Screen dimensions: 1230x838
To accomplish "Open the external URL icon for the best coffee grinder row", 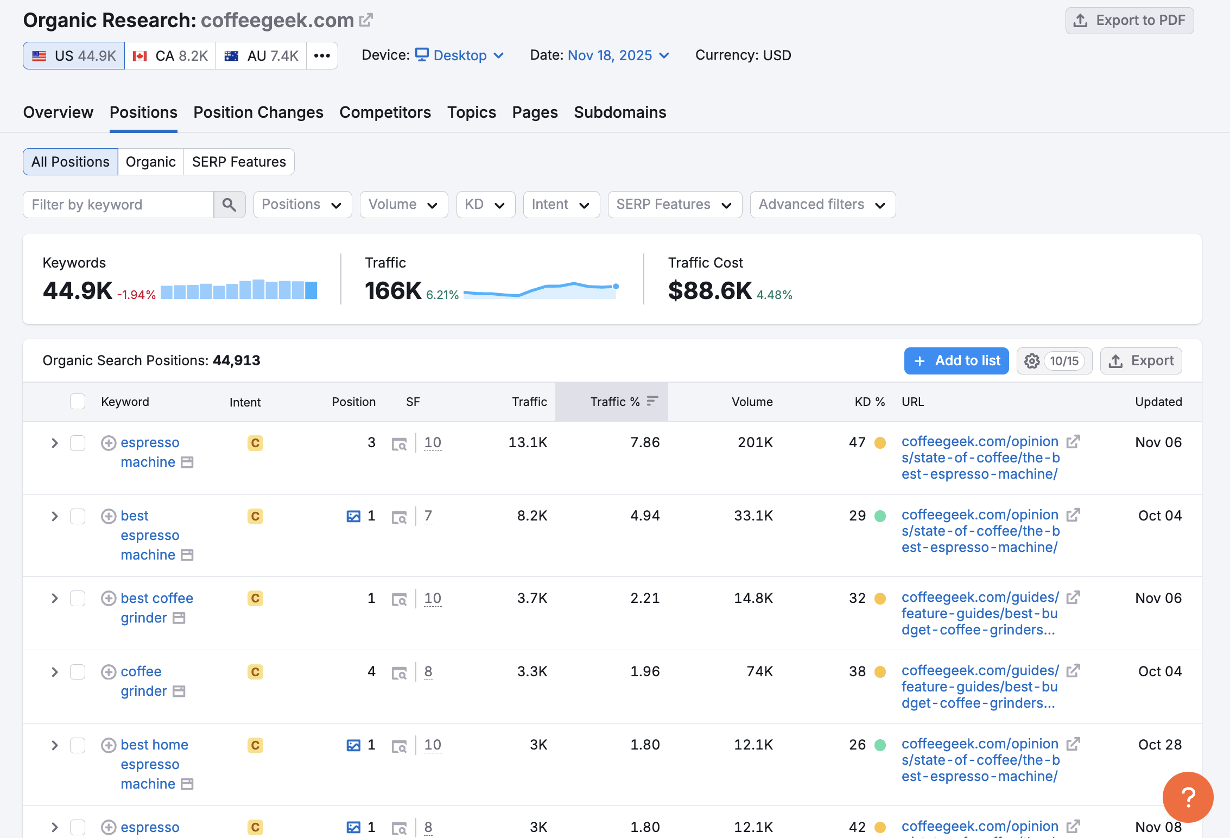I will tap(1073, 598).
